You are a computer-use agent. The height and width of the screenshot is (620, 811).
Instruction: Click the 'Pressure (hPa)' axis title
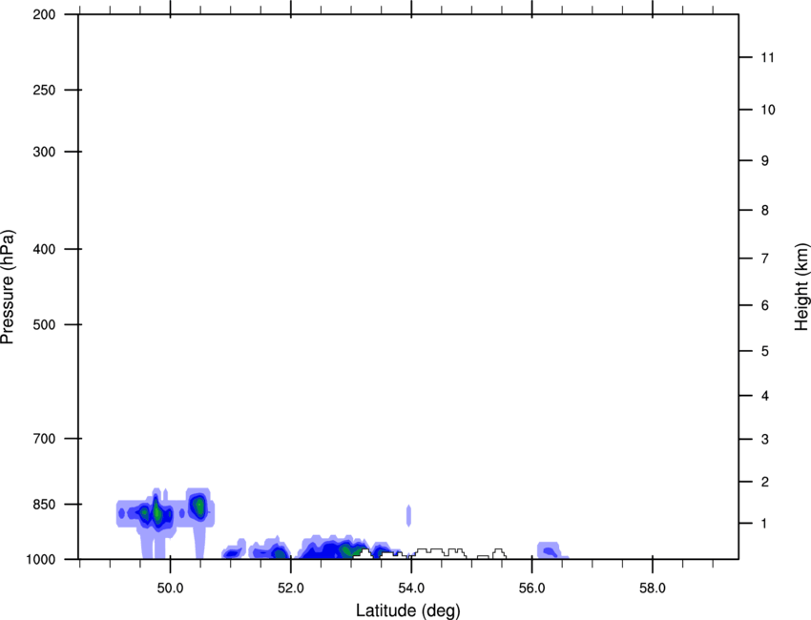coord(8,286)
